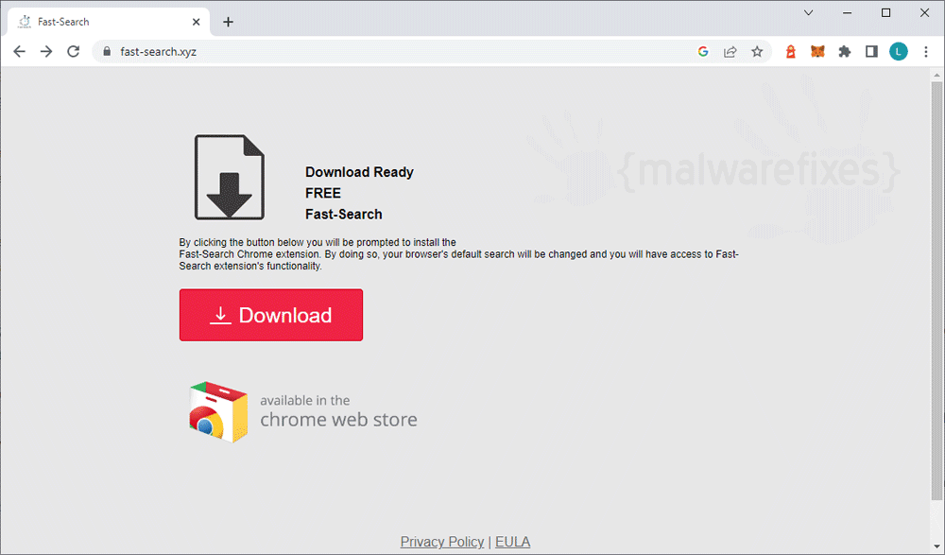Open the red extension icon
Screen dimensions: 945x555
[x=791, y=52]
